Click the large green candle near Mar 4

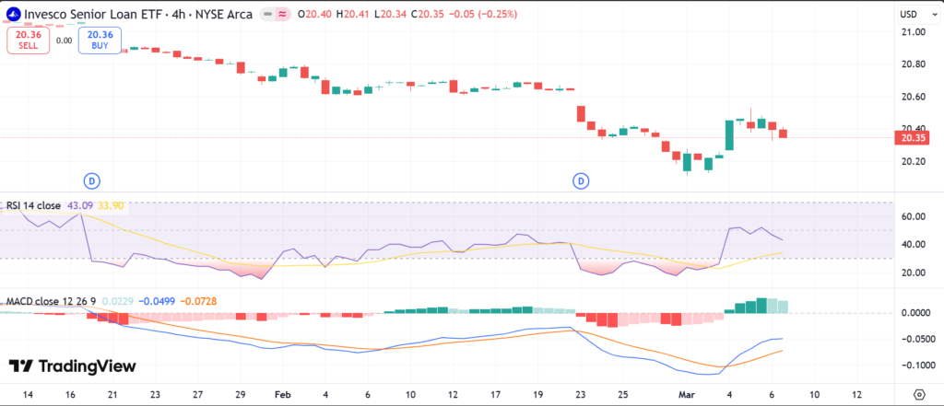(x=729, y=135)
